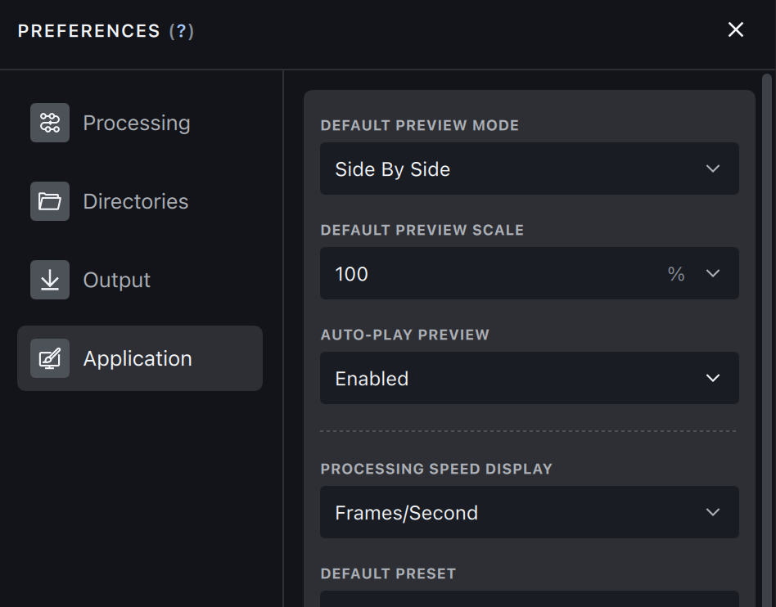The image size is (776, 607).
Task: Click the settings panel vertical scrollbar
Action: click(x=767, y=327)
